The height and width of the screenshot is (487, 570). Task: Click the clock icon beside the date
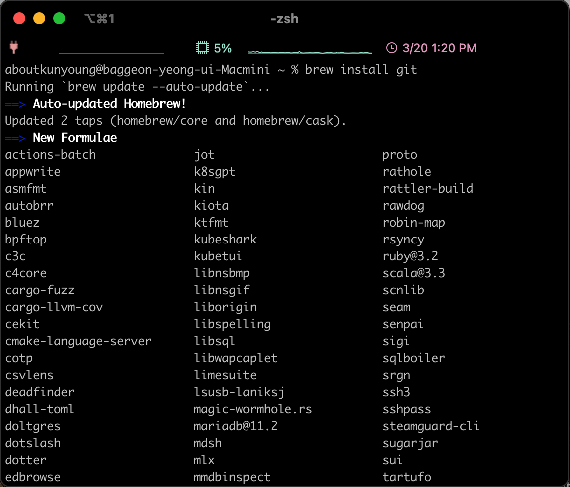pos(391,48)
